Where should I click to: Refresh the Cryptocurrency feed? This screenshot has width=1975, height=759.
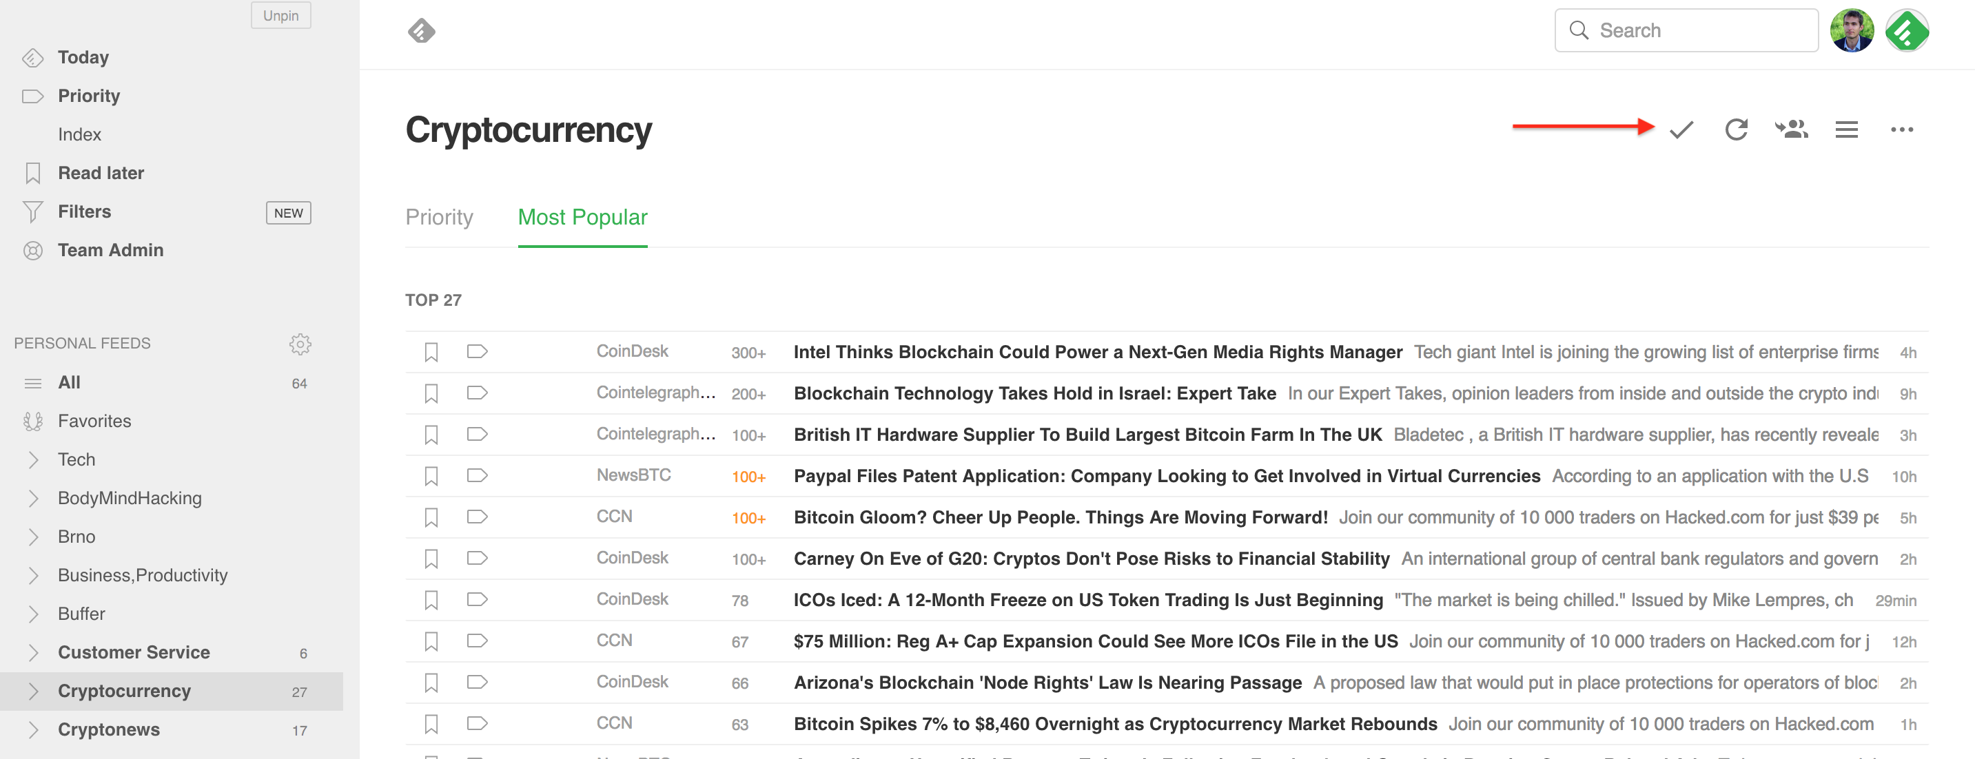pyautogui.click(x=1736, y=130)
